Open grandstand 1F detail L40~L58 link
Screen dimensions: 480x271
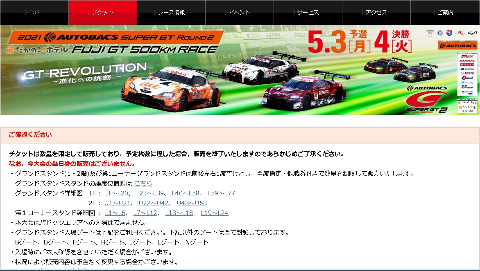[x=186, y=193]
